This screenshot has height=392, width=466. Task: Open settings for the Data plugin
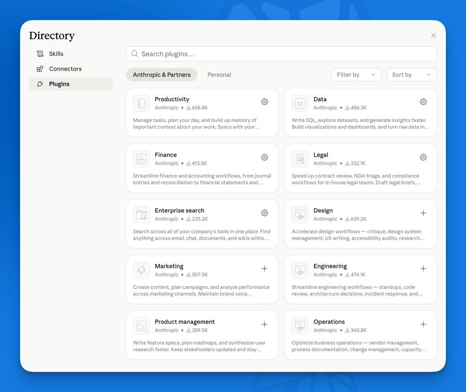pyautogui.click(x=423, y=102)
